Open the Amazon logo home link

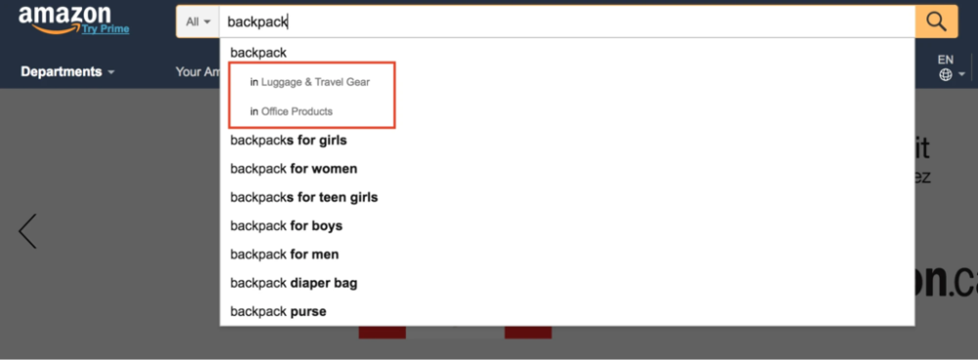[x=65, y=18]
